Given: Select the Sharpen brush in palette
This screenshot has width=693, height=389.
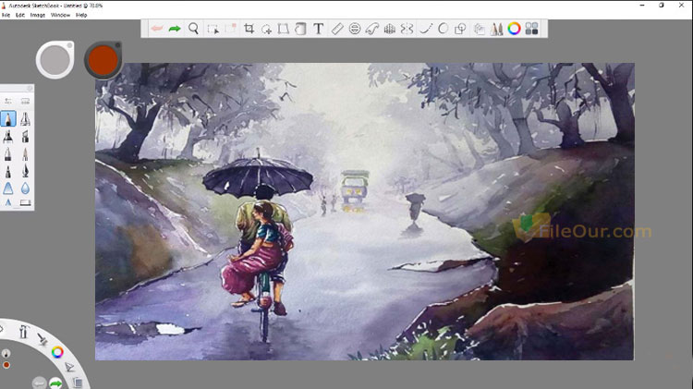Looking at the screenshot, I should (8, 202).
